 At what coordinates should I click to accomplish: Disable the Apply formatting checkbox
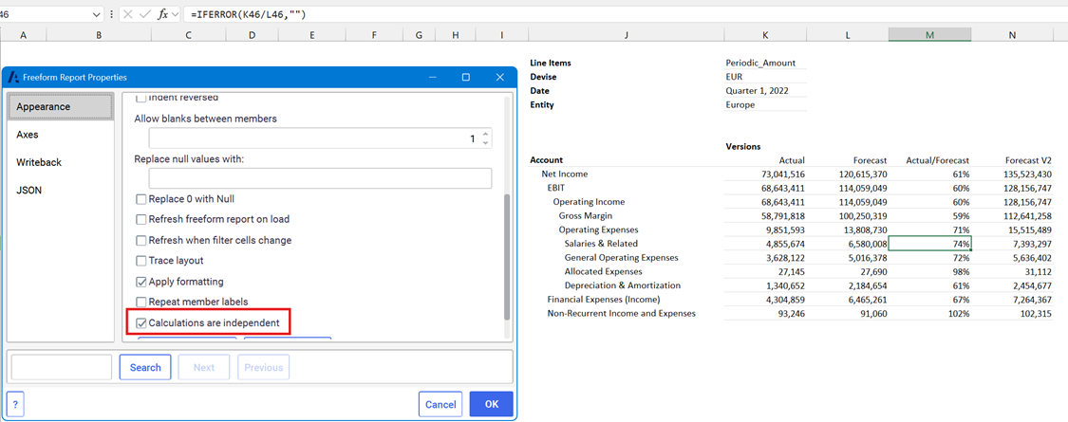click(141, 282)
